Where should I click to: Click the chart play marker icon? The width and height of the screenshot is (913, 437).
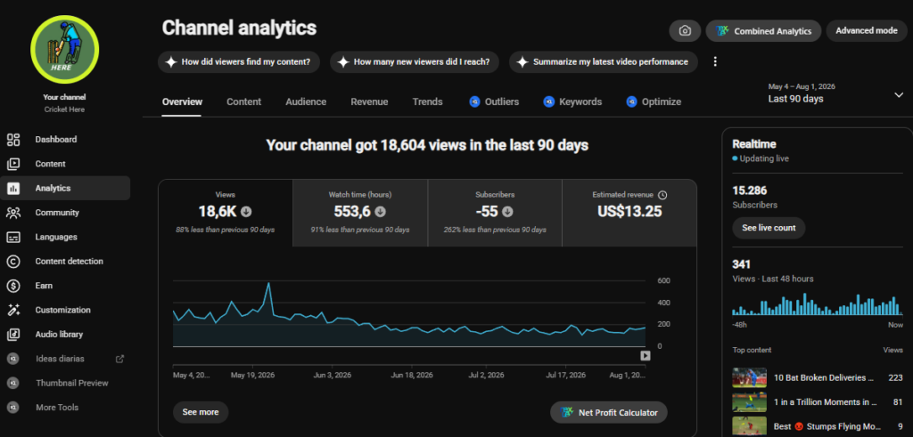tap(646, 356)
